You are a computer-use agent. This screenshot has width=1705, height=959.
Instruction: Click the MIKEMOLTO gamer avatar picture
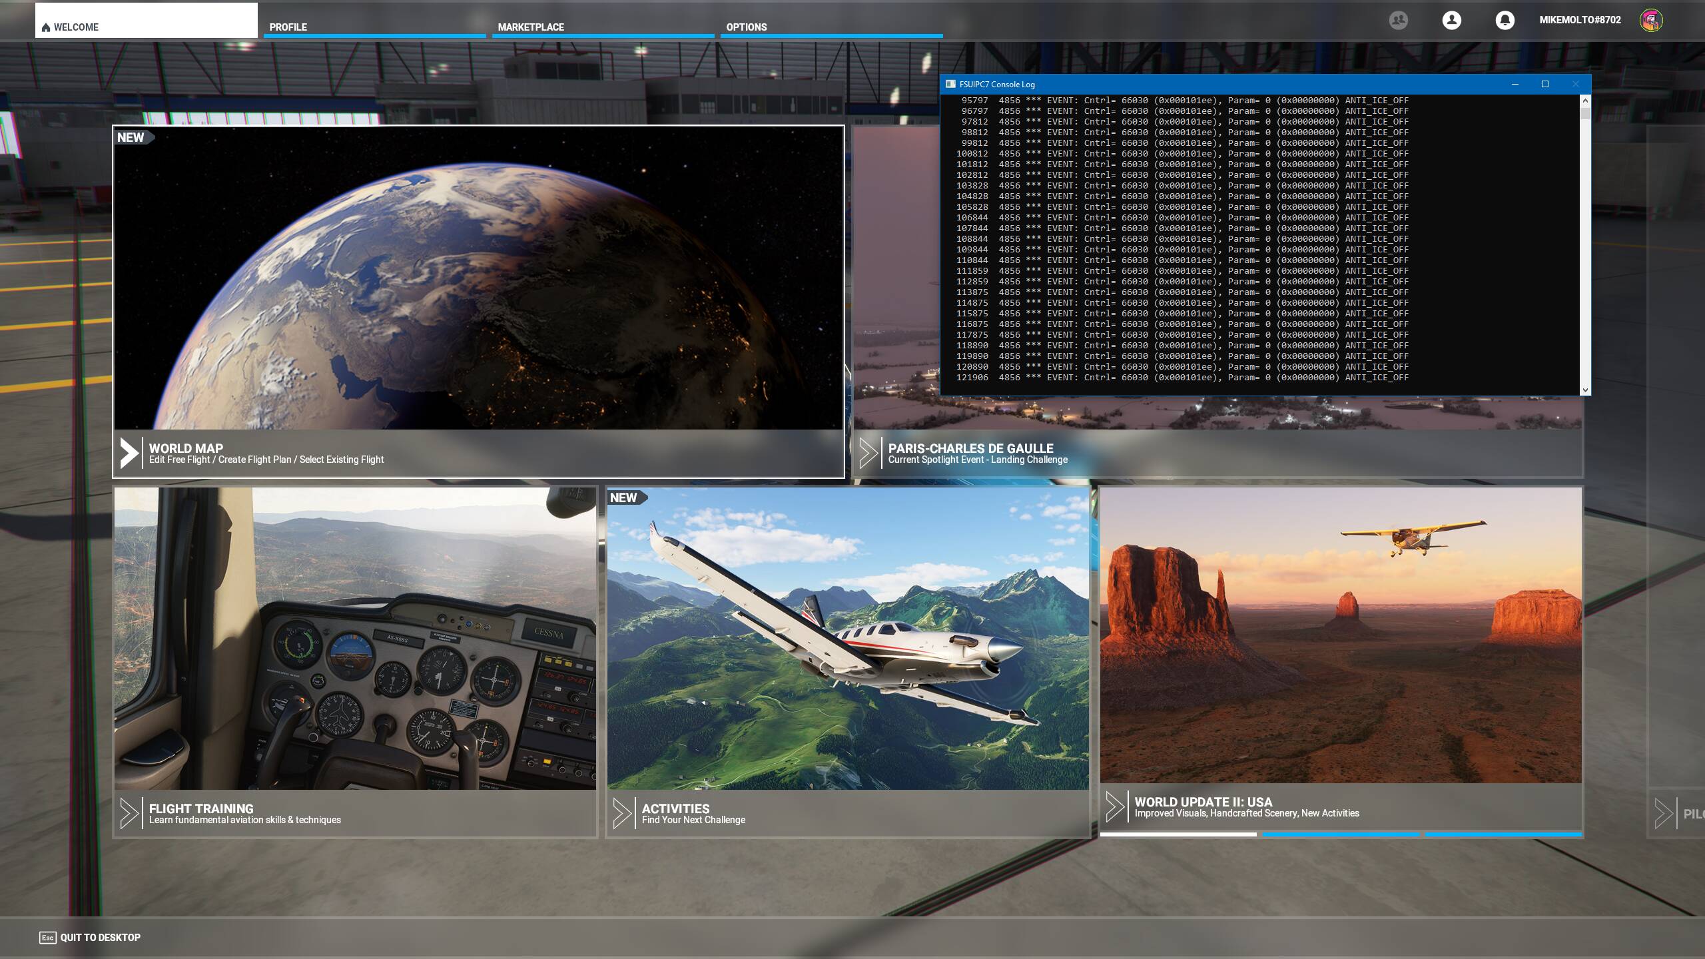[1650, 20]
